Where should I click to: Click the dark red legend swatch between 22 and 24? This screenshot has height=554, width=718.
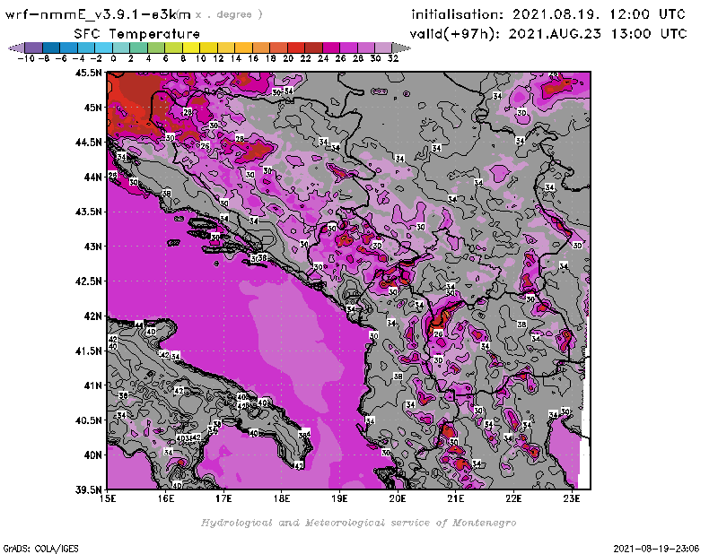pyautogui.click(x=313, y=48)
